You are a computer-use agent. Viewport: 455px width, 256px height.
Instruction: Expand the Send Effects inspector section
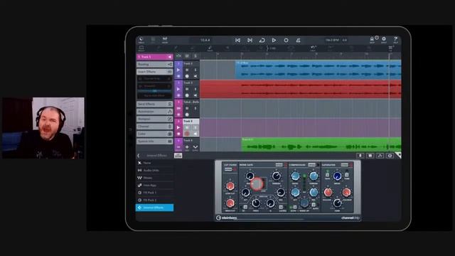point(155,104)
